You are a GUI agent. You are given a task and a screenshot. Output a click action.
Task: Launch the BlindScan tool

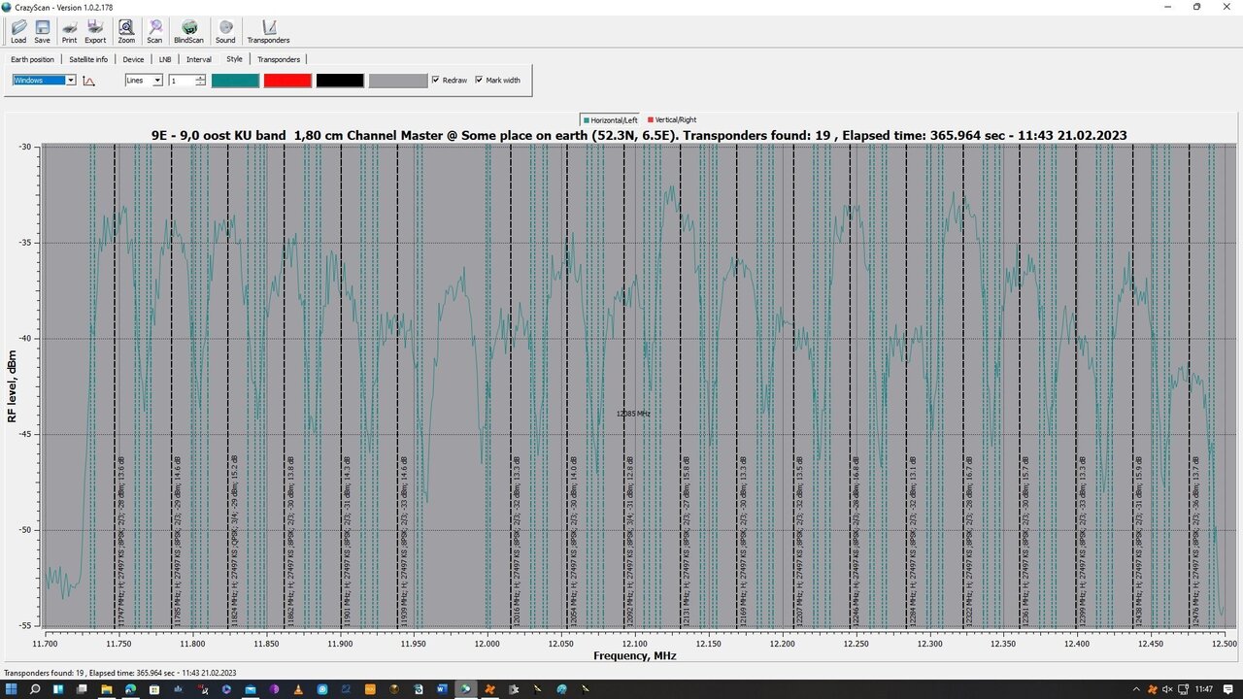click(x=189, y=32)
